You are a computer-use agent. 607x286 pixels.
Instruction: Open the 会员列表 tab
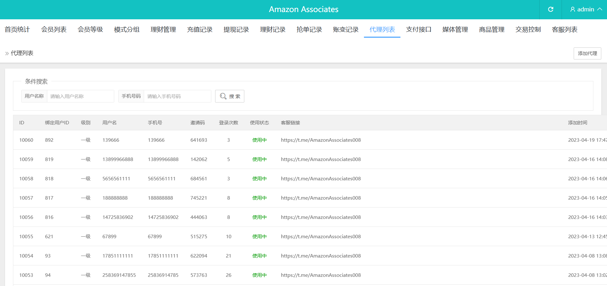tap(54, 29)
